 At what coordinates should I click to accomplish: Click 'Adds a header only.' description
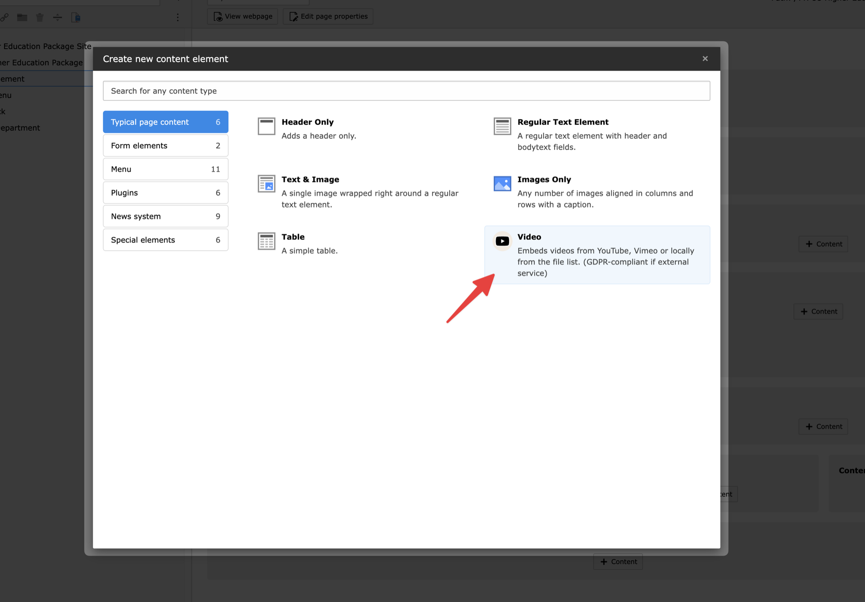click(319, 136)
